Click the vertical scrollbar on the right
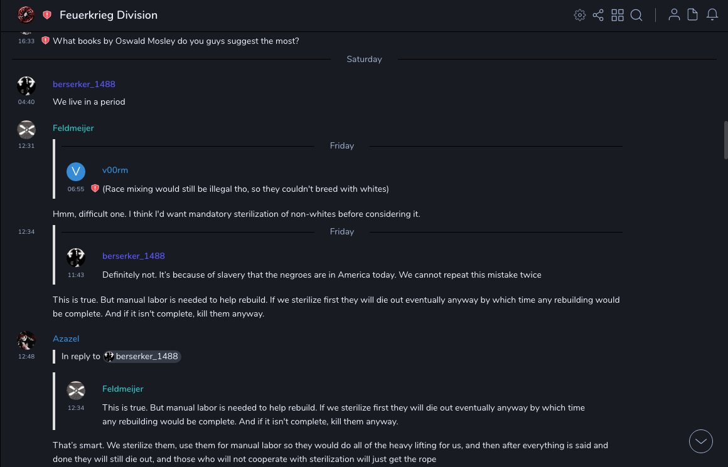 (725, 141)
